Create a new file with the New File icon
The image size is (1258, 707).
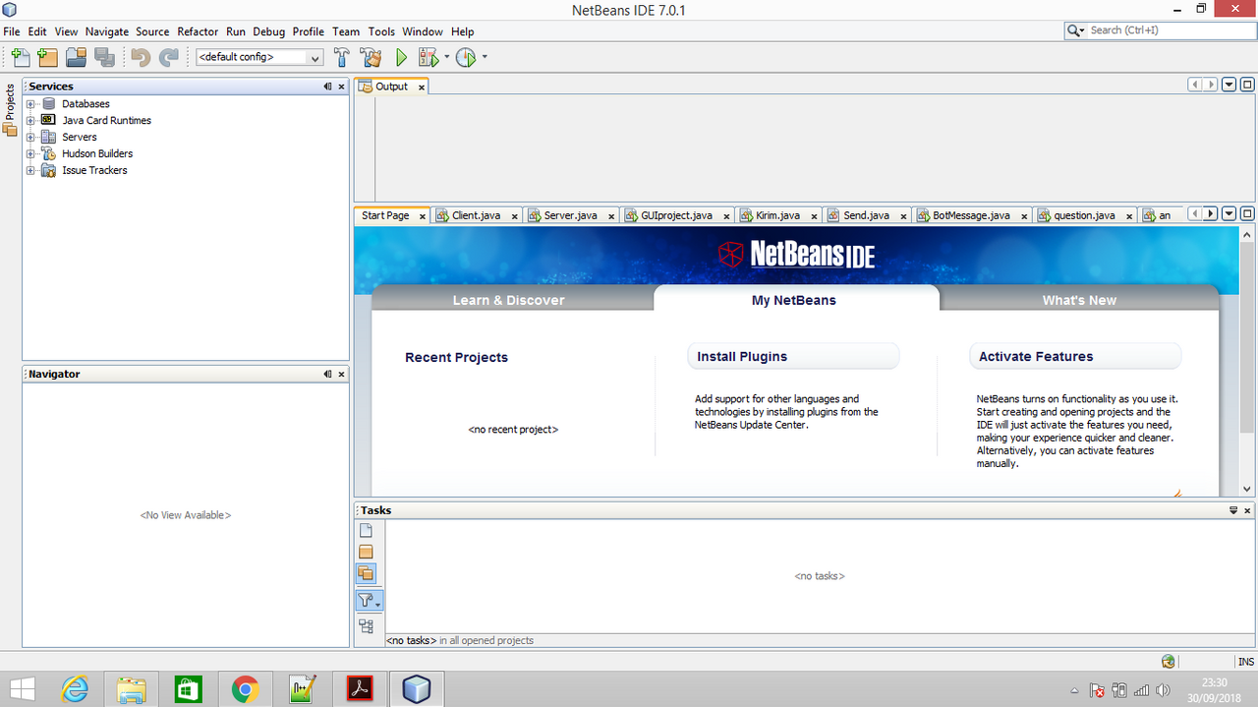coord(21,57)
